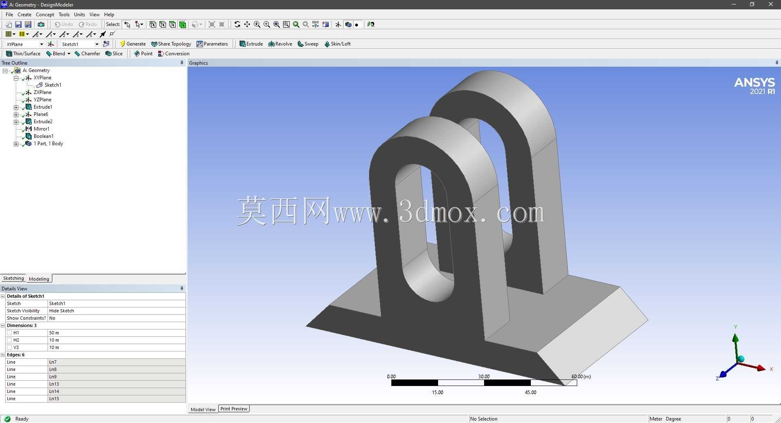Click the Conversion button
The width and height of the screenshot is (781, 423).
pos(174,54)
